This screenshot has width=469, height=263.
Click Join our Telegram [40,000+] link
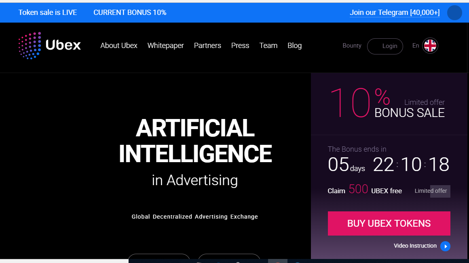point(395,13)
